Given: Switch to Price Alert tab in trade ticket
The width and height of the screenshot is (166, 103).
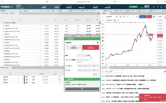Looking at the screenshot, I should click(x=89, y=36).
